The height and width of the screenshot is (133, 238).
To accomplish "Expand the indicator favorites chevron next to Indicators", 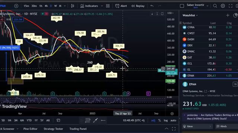I will pos(102,6).
